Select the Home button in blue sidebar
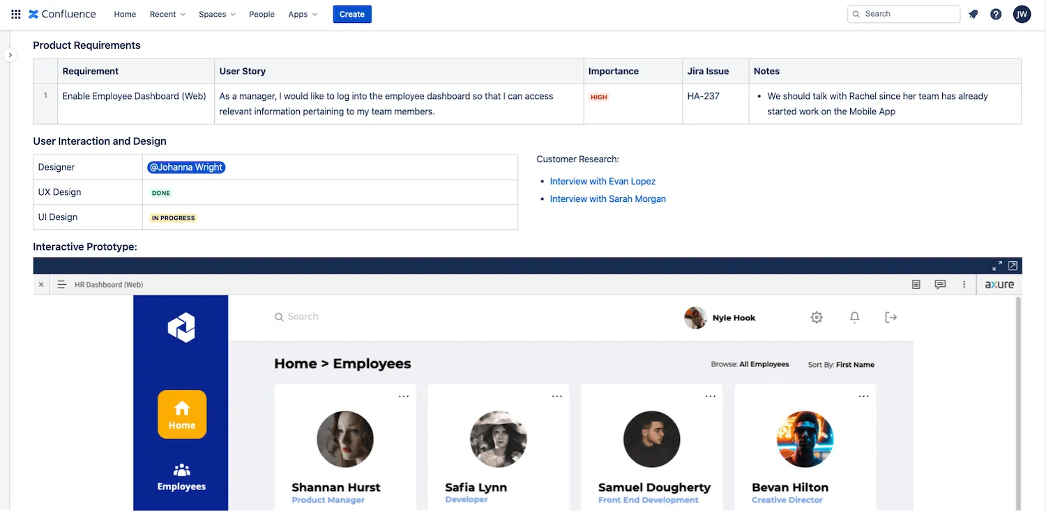Screen dimensions: 1046x511 pyautogui.click(x=182, y=414)
